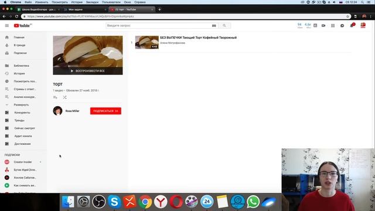
Task: Open Finder from the Dock
Action: click(68, 202)
